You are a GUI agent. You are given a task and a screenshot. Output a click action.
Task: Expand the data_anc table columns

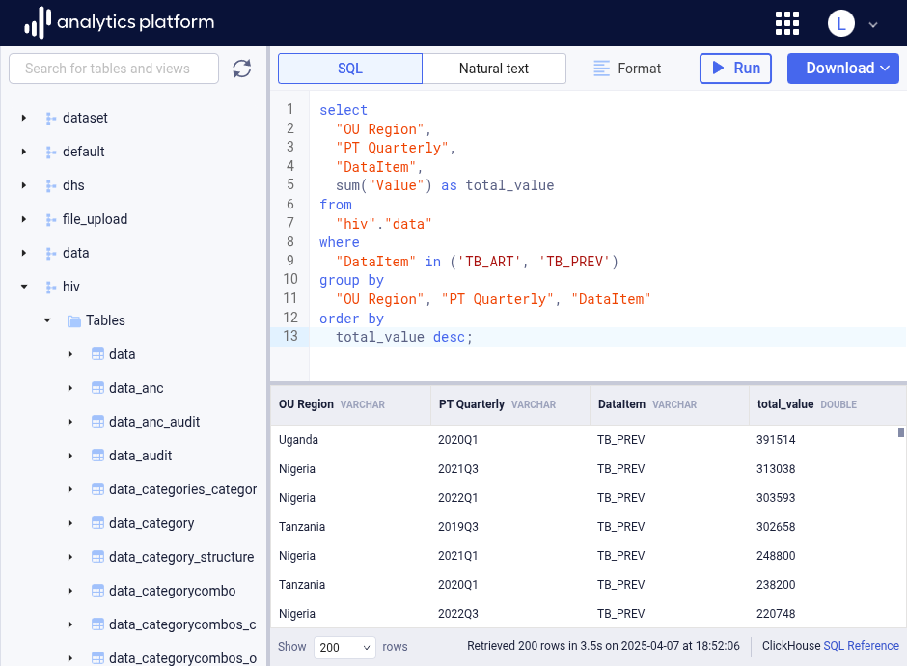click(70, 388)
